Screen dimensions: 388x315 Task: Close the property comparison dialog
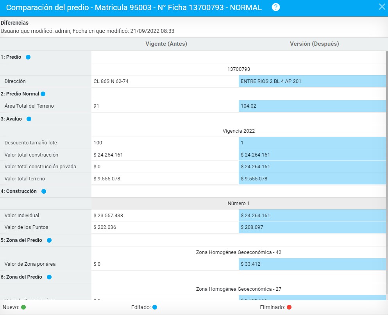coord(382,7)
